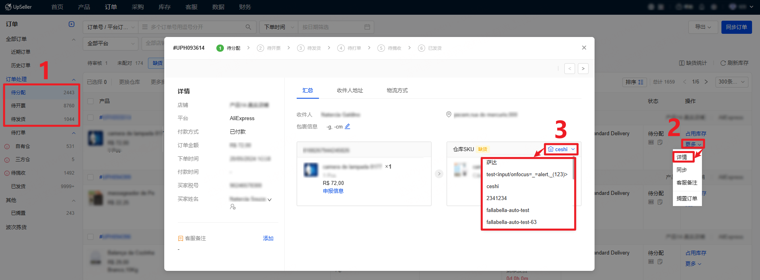Click the buyer profile icon under buyer name
This screenshot has height=280, width=760.
coord(233,207)
